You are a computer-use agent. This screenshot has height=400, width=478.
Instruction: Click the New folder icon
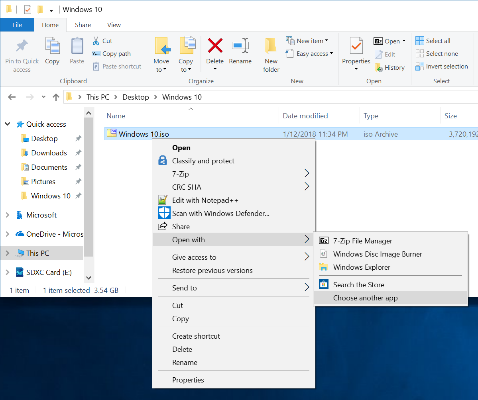pyautogui.click(x=271, y=46)
